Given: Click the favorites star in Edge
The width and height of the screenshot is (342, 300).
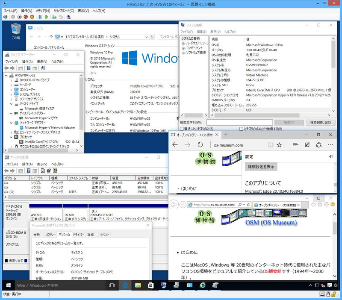Looking at the screenshot, I should coord(279,145).
